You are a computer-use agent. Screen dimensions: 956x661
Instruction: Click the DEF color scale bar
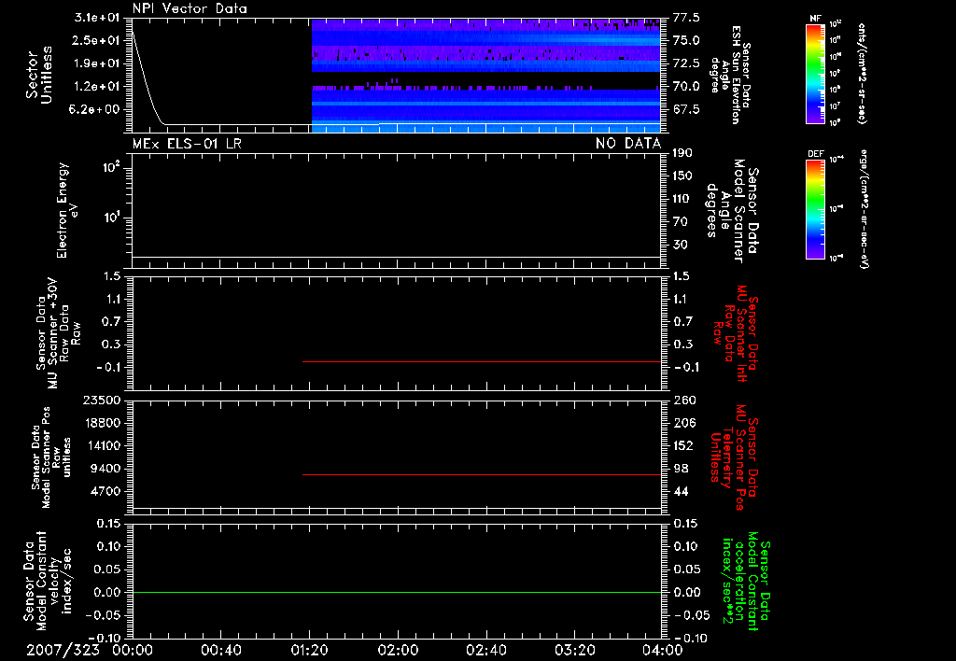[x=815, y=209]
